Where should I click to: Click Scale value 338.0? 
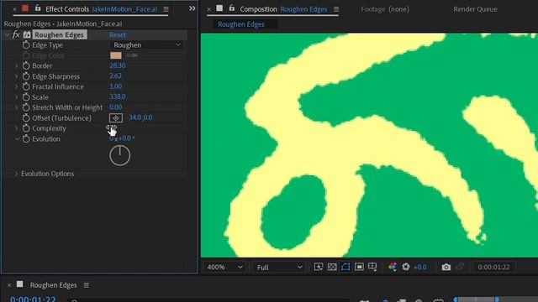click(117, 96)
